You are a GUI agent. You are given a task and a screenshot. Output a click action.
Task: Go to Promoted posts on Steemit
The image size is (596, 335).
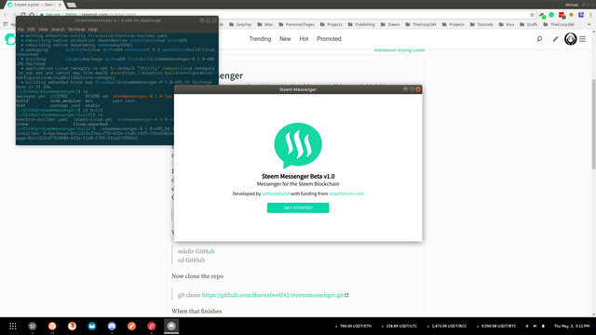(329, 39)
